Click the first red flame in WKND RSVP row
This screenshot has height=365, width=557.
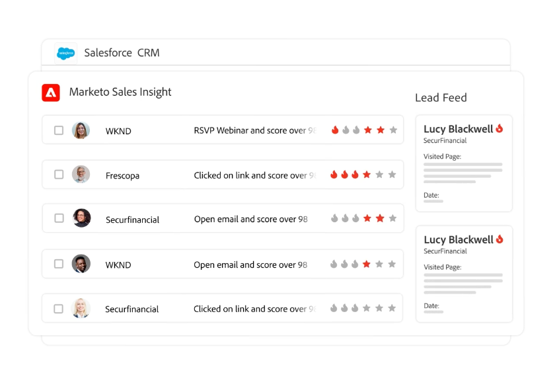(x=335, y=130)
